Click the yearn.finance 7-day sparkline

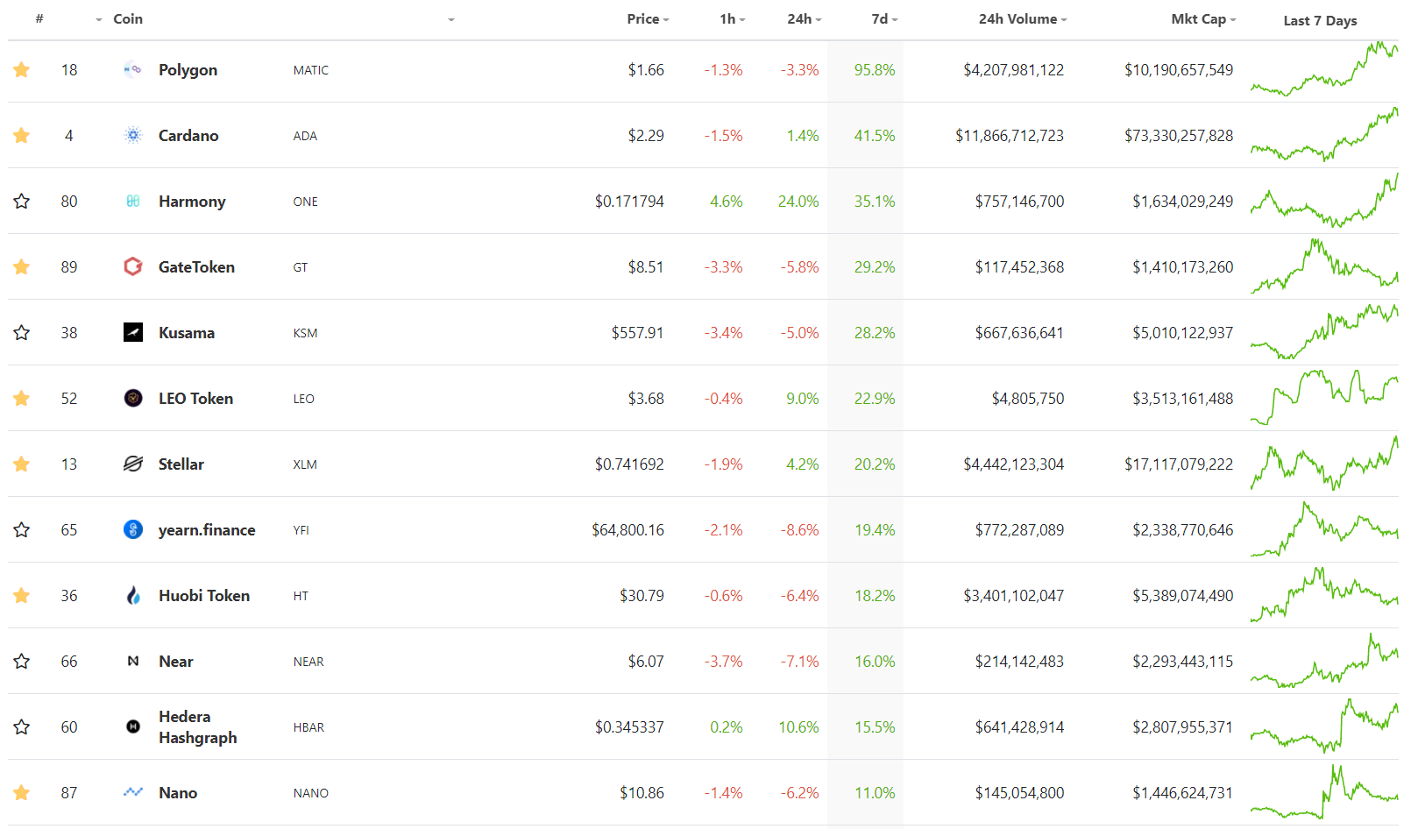1324,528
